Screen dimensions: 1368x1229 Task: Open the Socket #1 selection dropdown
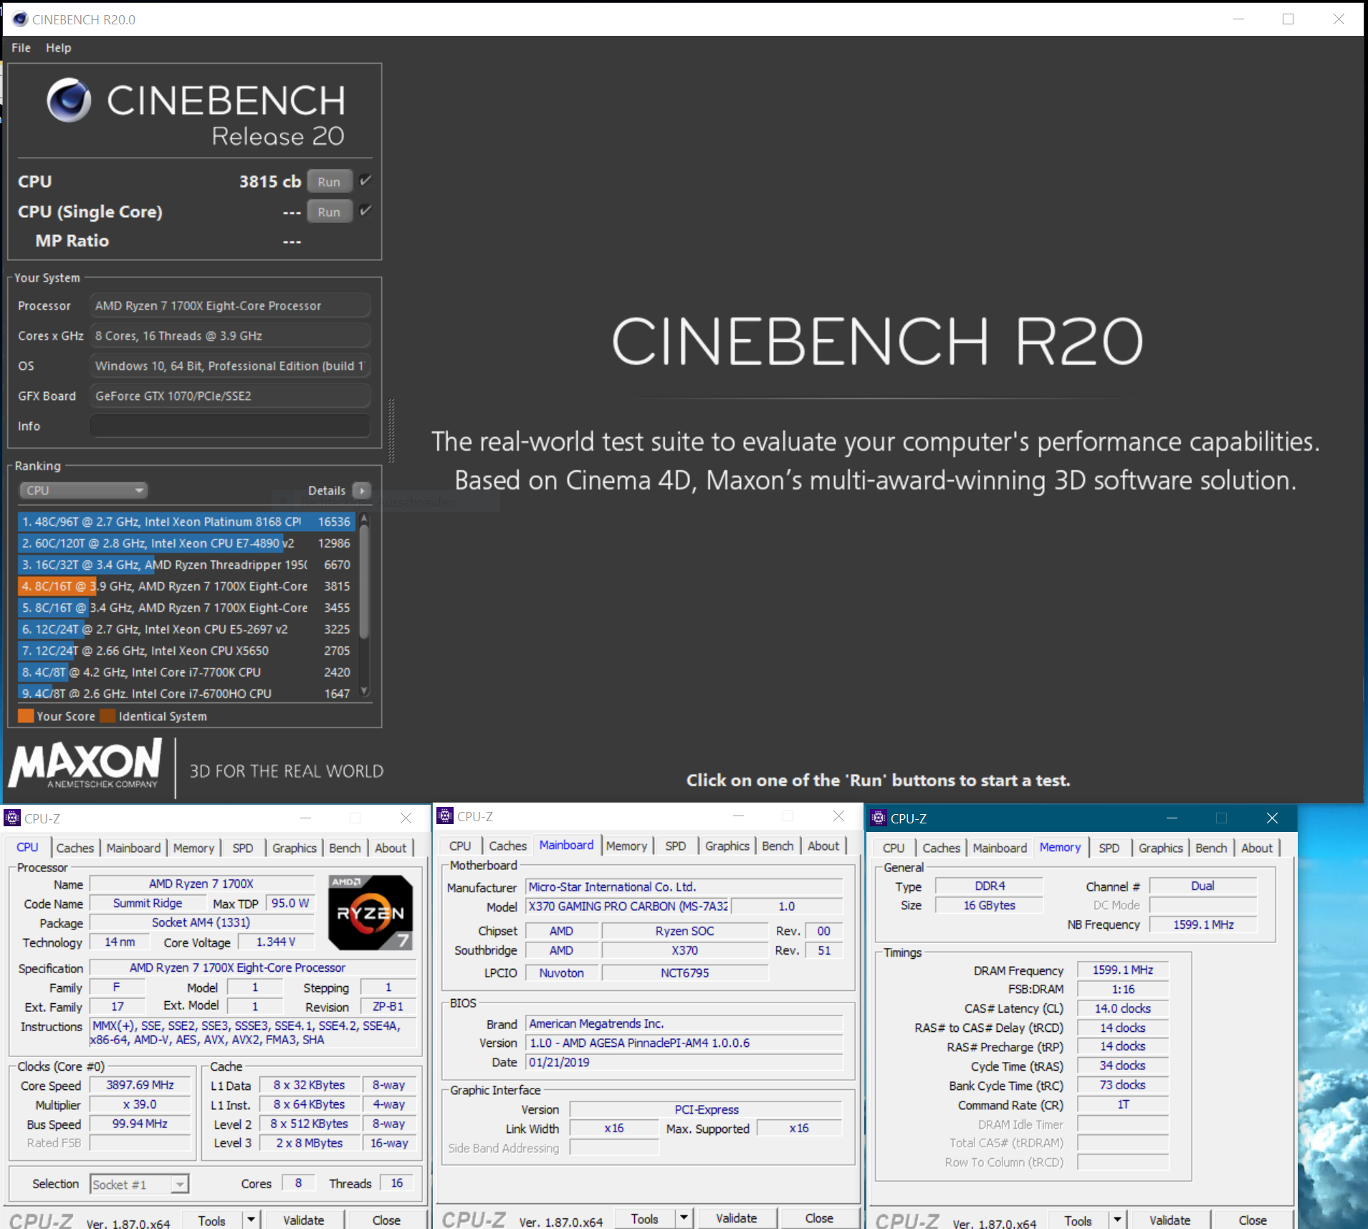tap(139, 1184)
